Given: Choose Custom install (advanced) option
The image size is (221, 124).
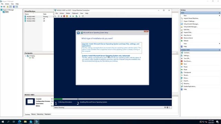Looking at the screenshot, I should [x=112, y=58].
